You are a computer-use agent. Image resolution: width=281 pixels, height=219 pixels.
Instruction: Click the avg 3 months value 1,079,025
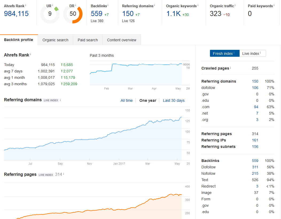[x=46, y=84]
